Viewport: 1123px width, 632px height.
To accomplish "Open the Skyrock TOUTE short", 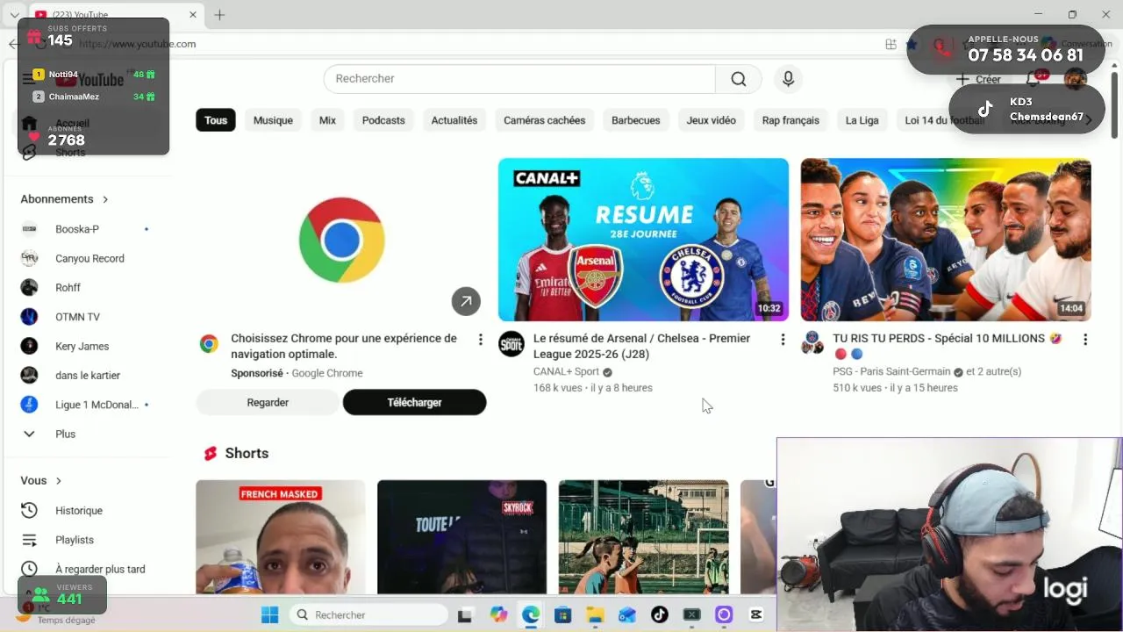I will pyautogui.click(x=461, y=537).
